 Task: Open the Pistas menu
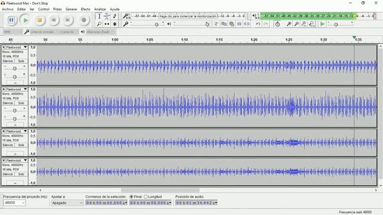click(x=57, y=9)
